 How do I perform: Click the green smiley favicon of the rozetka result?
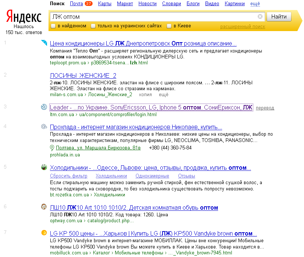coord(44,167)
